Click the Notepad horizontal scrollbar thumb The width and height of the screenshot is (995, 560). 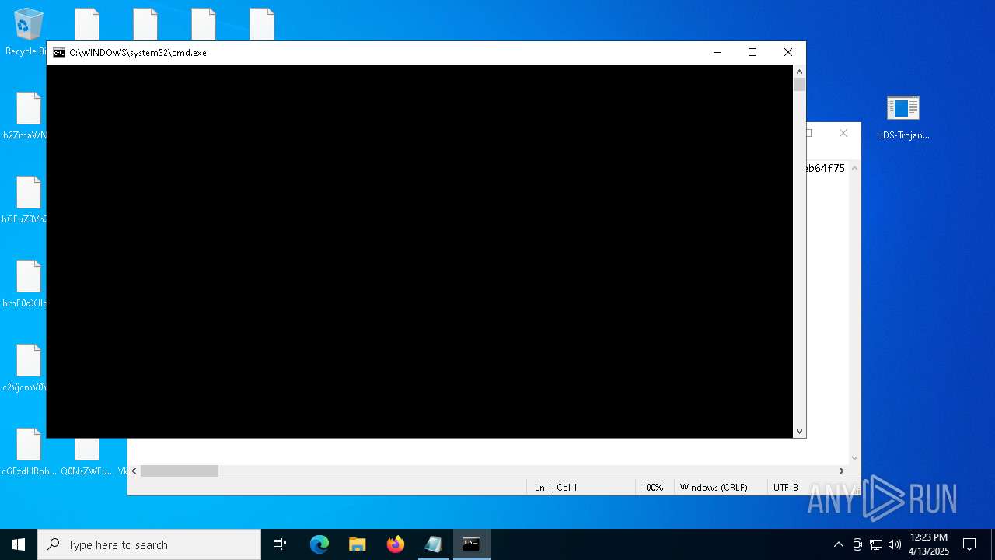click(x=180, y=471)
